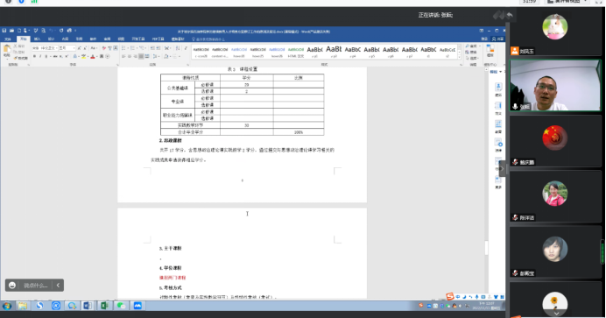Open the Insert ribbon tab

[x=37, y=39]
